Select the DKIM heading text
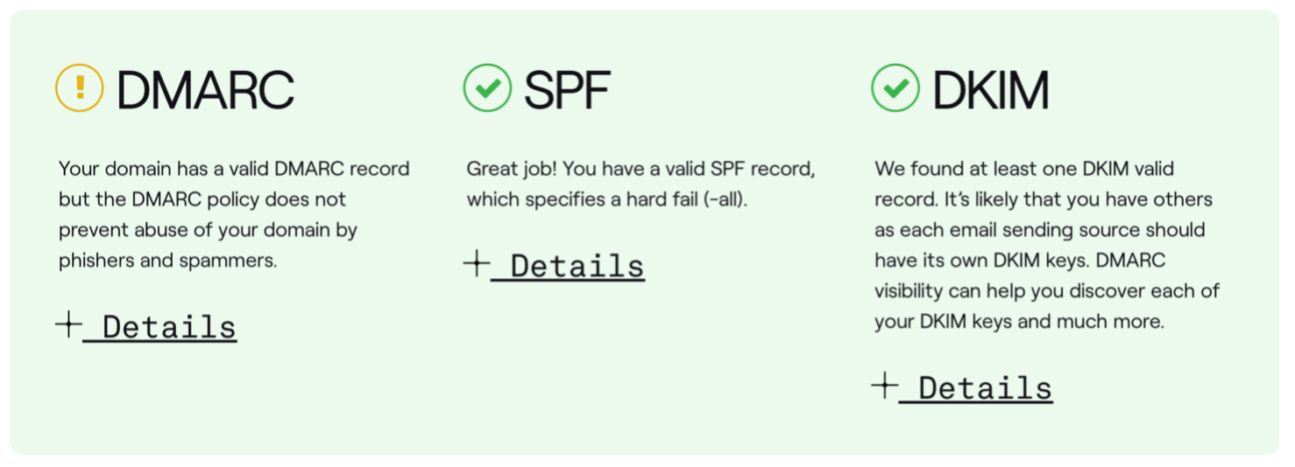This screenshot has height=467, width=1295. pyautogui.click(x=990, y=88)
